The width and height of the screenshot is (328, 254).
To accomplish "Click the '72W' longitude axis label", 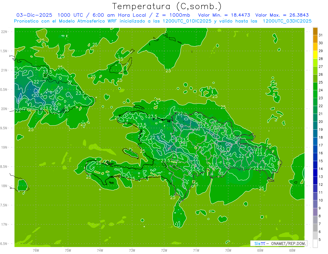I will 164,250.
